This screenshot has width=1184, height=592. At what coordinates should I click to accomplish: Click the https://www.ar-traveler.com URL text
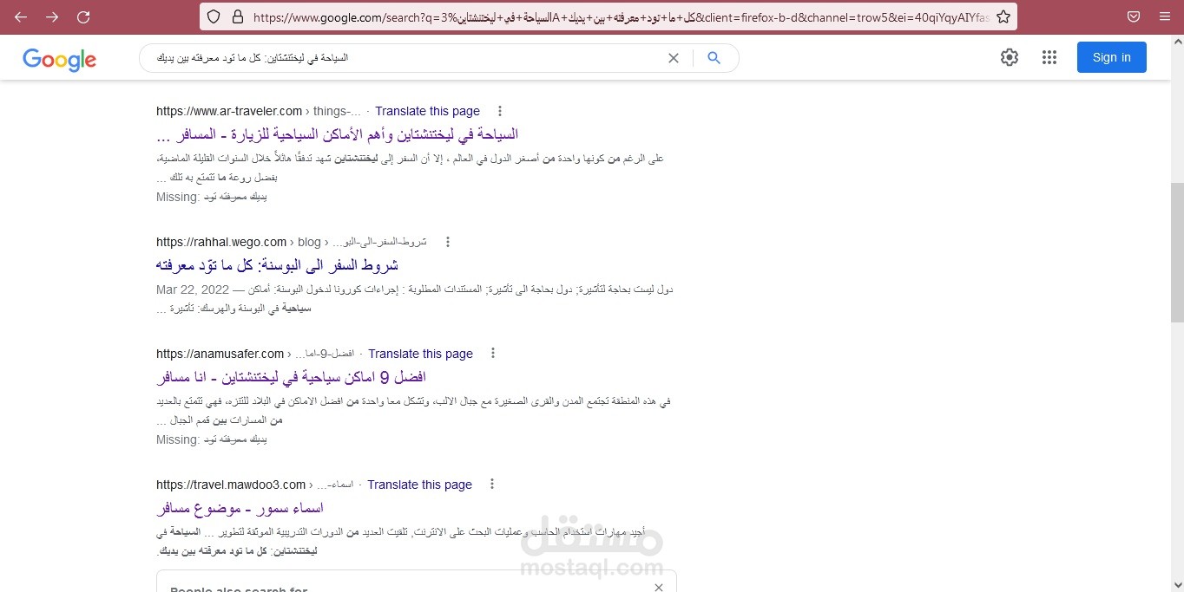pos(229,111)
